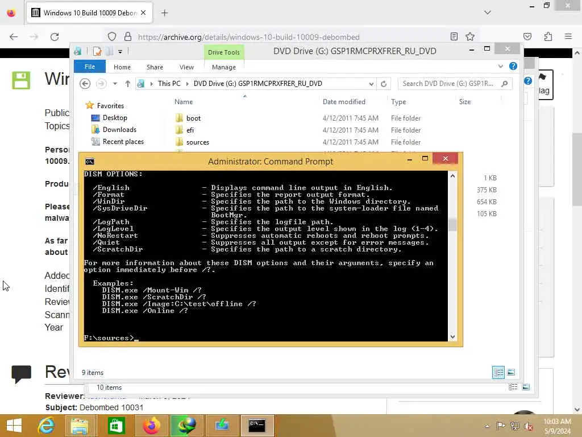The image size is (582, 437).
Task: Switch to the Share ribbon tab
Action: pos(155,67)
